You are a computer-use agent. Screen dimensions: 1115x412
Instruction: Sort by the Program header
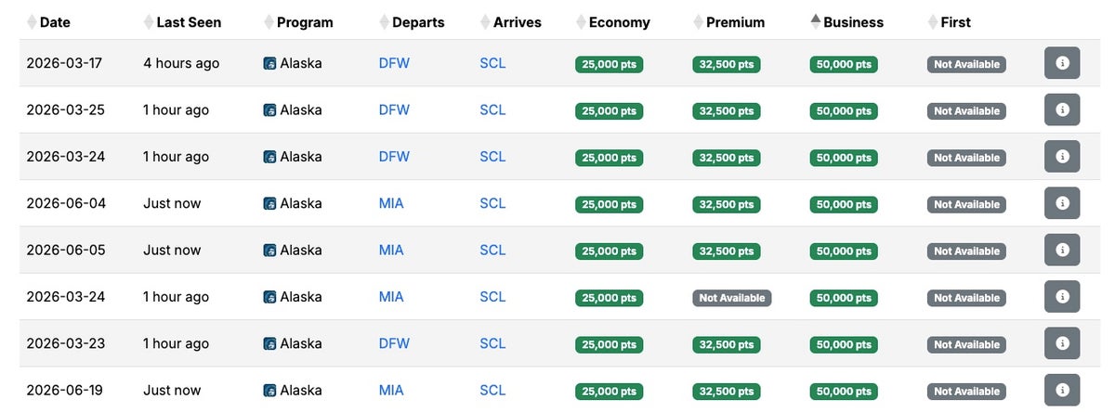click(305, 21)
